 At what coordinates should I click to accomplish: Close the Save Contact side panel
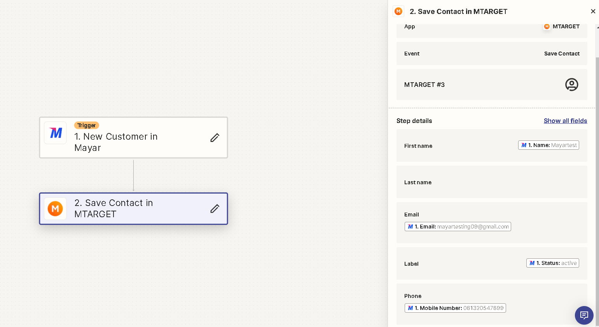click(x=593, y=11)
